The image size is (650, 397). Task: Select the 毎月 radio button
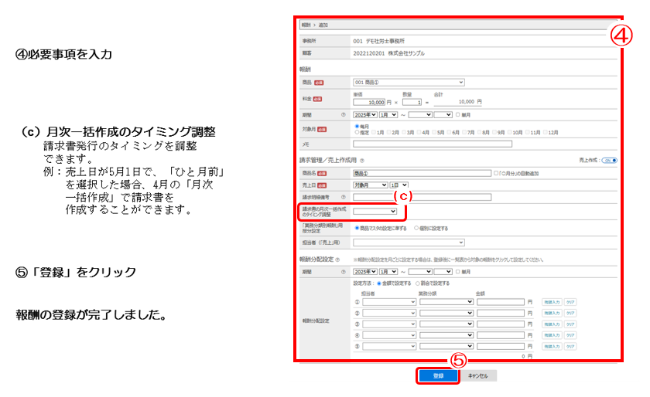(356, 126)
